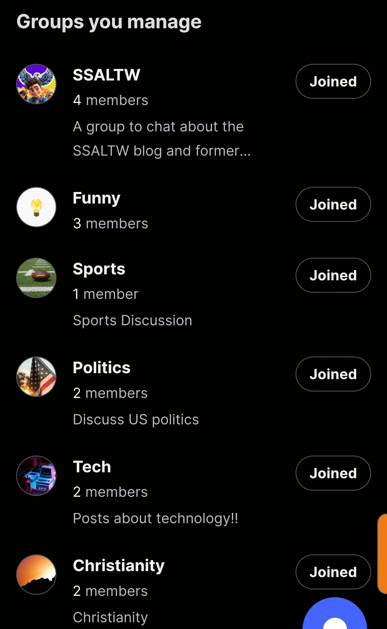Leave Politics group via Joined button

333,374
